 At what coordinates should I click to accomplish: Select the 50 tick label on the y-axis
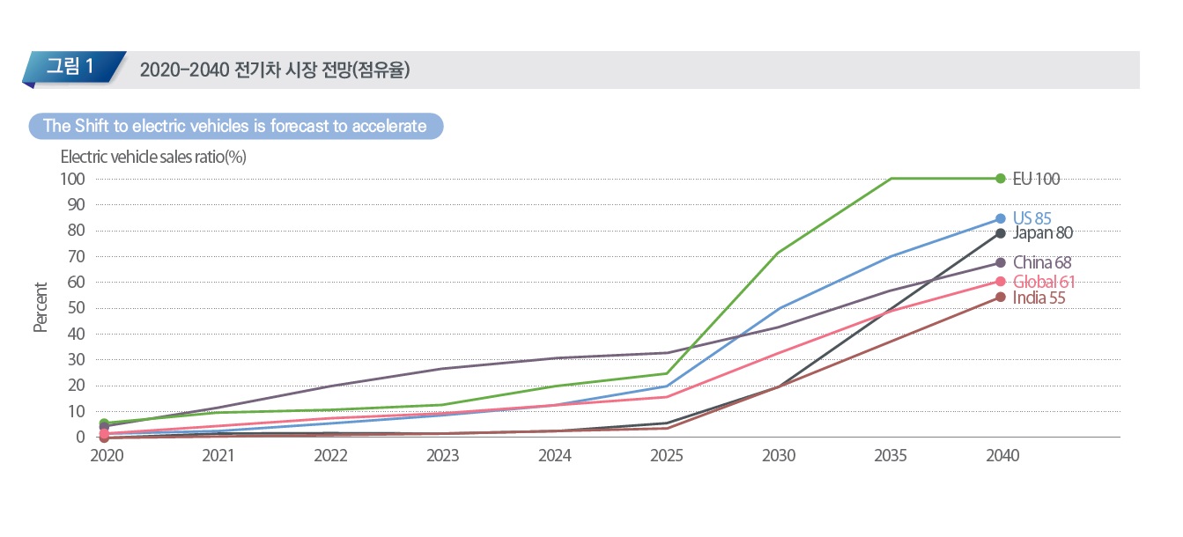tap(76, 308)
